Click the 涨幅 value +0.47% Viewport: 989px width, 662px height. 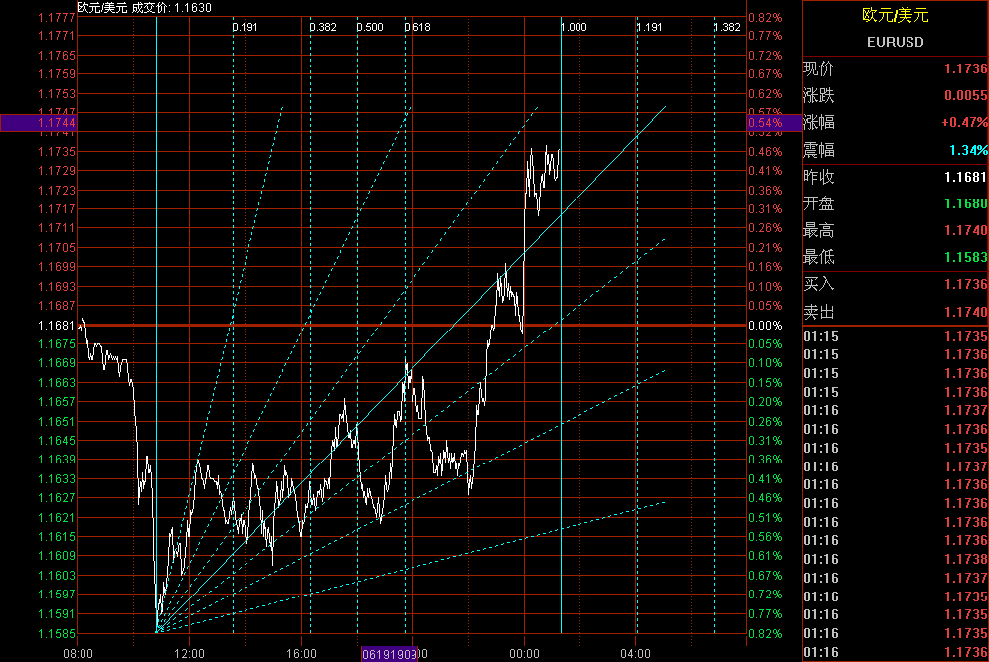point(964,122)
